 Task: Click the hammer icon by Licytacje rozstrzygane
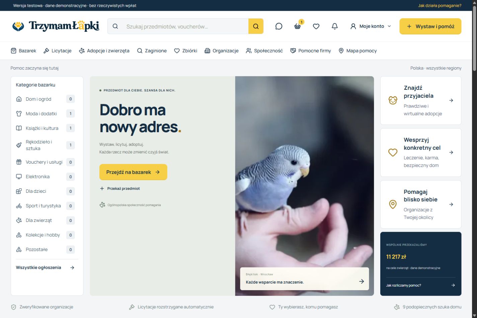click(132, 307)
